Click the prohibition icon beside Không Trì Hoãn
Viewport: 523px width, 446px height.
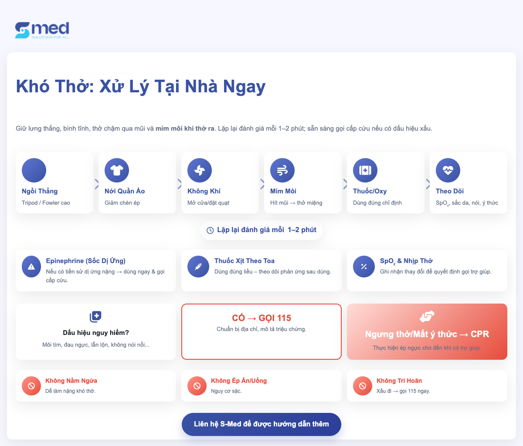(x=363, y=386)
